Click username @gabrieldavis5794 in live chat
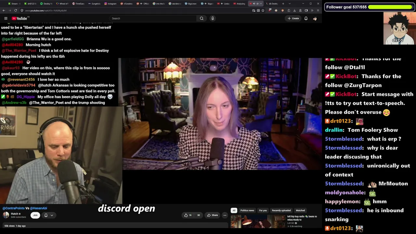Viewport: 416px width, 234px height. (x=19, y=85)
